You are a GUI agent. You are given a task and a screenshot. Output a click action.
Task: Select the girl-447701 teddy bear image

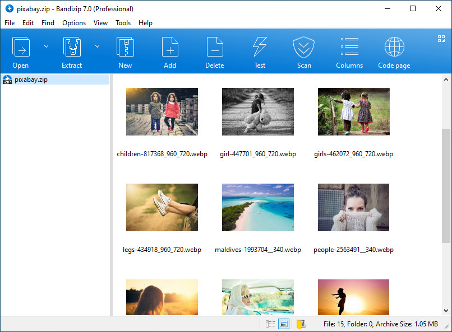[257, 111]
